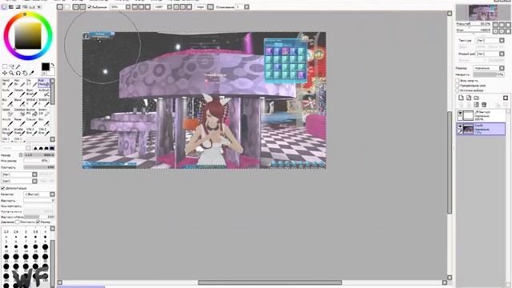
Task: Click the undo button in top toolbar
Action: 59,7
